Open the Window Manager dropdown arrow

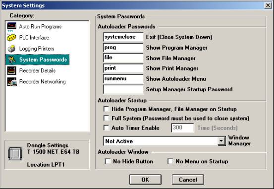coord(221,141)
